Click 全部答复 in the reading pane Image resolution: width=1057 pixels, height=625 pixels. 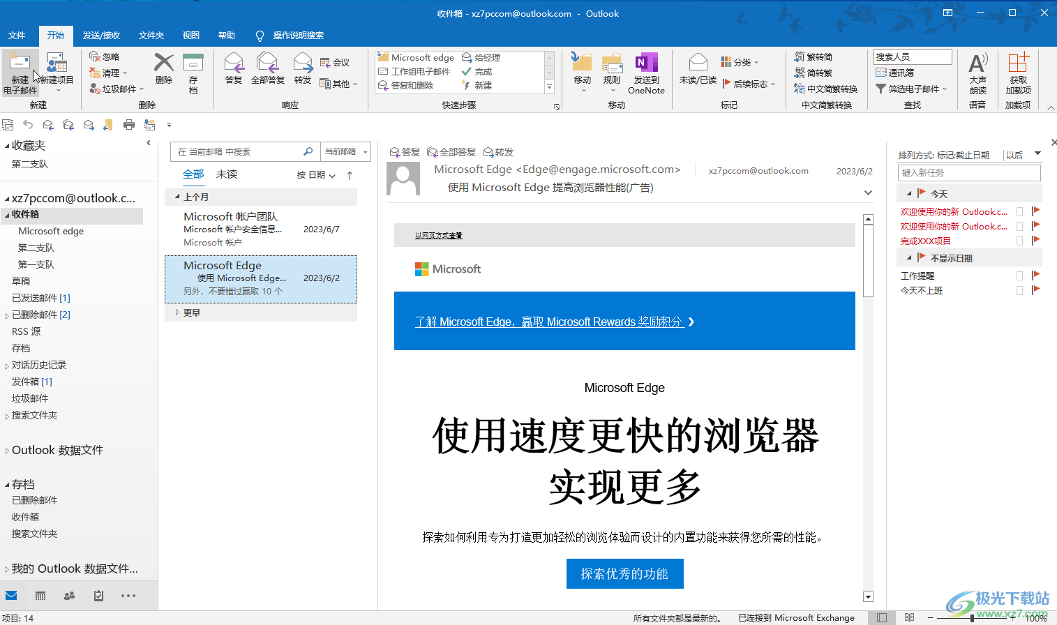coord(451,152)
